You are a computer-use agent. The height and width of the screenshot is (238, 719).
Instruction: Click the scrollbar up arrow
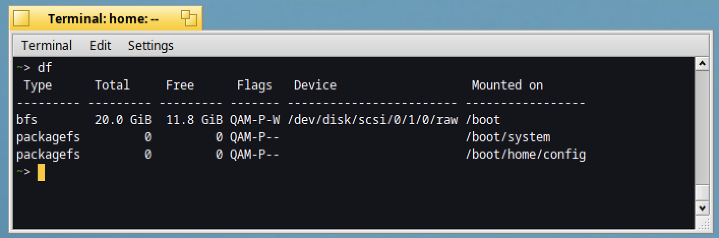[702, 64]
